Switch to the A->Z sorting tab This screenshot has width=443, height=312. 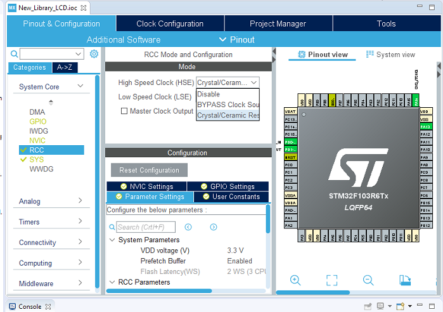coord(65,67)
